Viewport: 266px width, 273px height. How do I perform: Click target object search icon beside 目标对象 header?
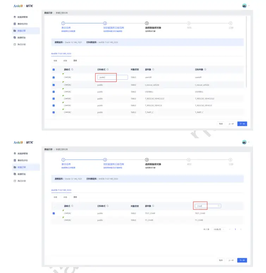coord(205,69)
